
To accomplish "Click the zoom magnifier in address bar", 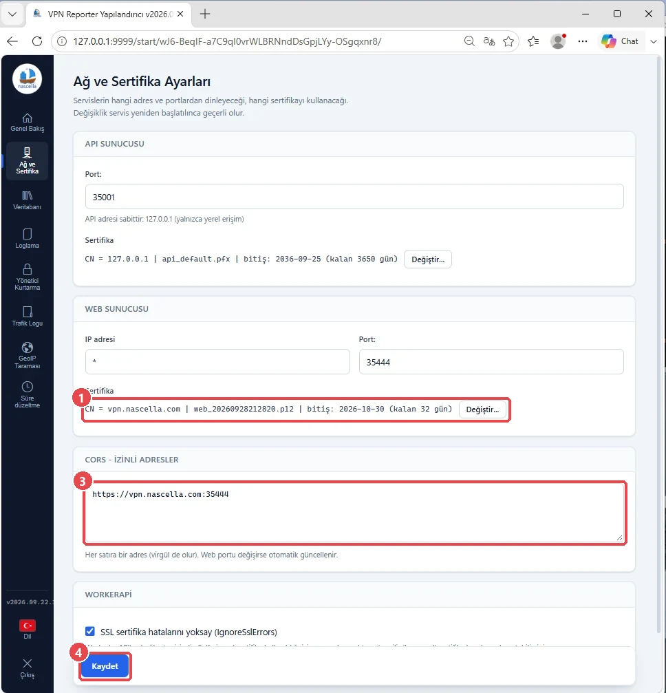I will point(469,41).
